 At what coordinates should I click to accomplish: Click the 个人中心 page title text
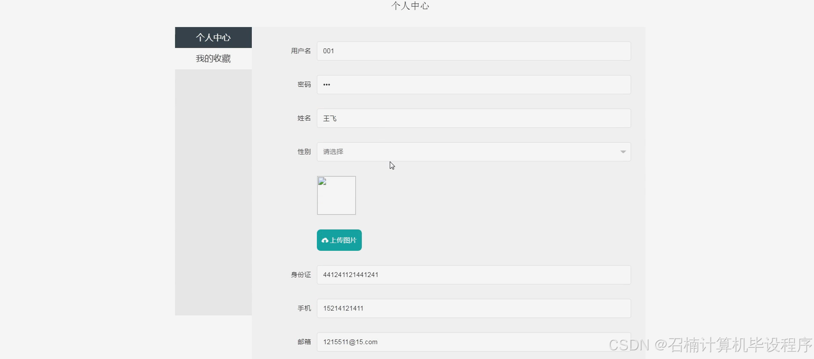pos(410,6)
